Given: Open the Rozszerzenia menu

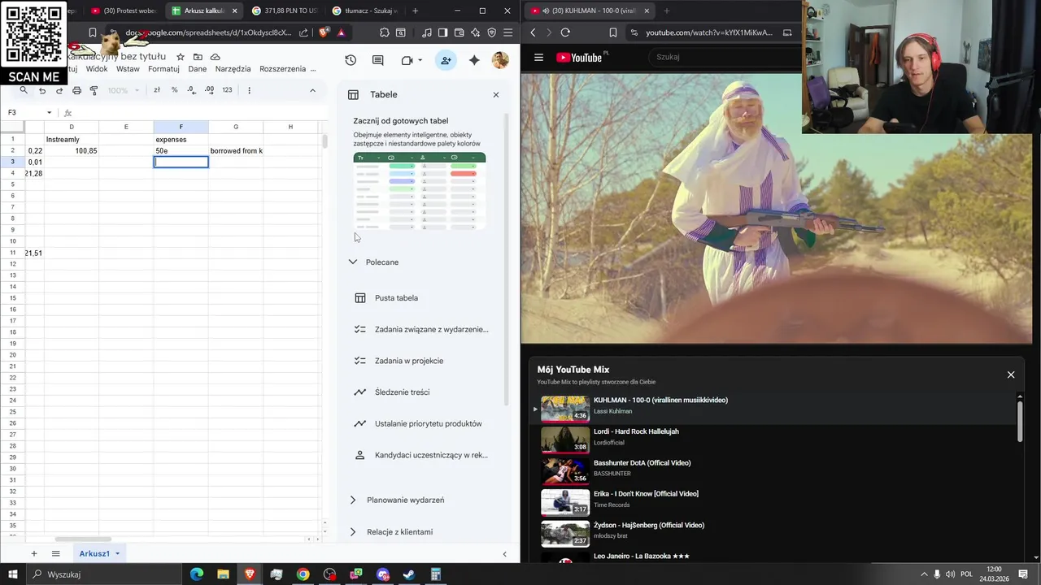Looking at the screenshot, I should tap(282, 69).
